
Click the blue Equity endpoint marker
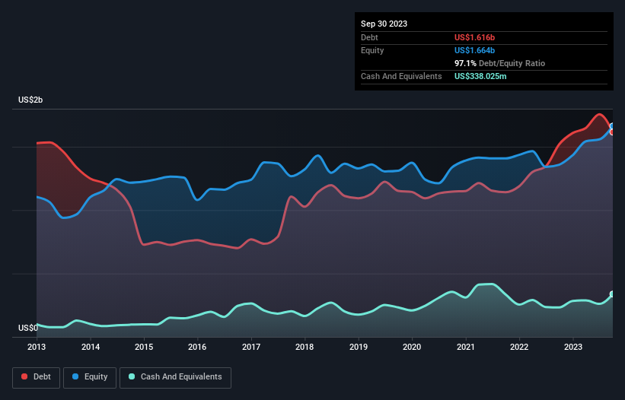click(613, 126)
